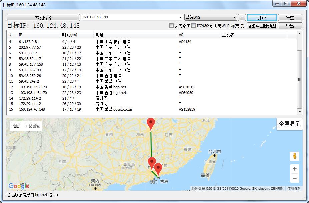
Task: Enable the 反向路由 checkbox
Action: pos(172,26)
